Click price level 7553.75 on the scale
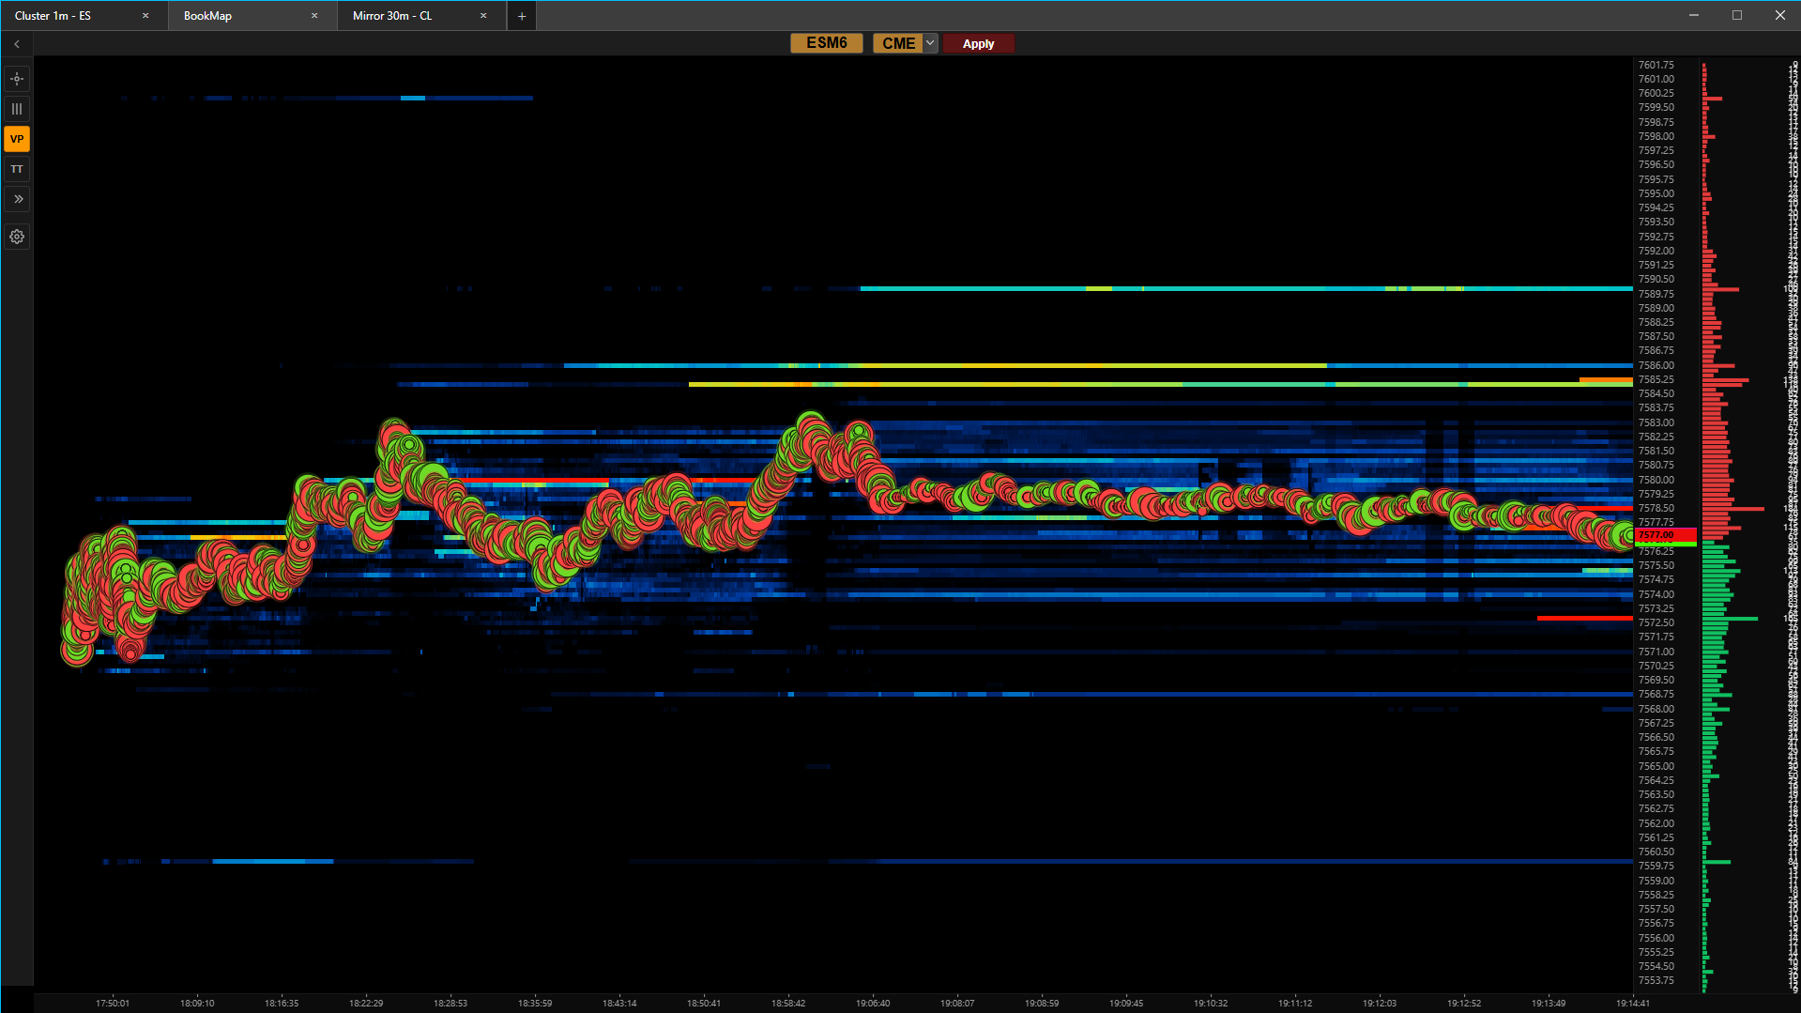 pyautogui.click(x=1656, y=980)
